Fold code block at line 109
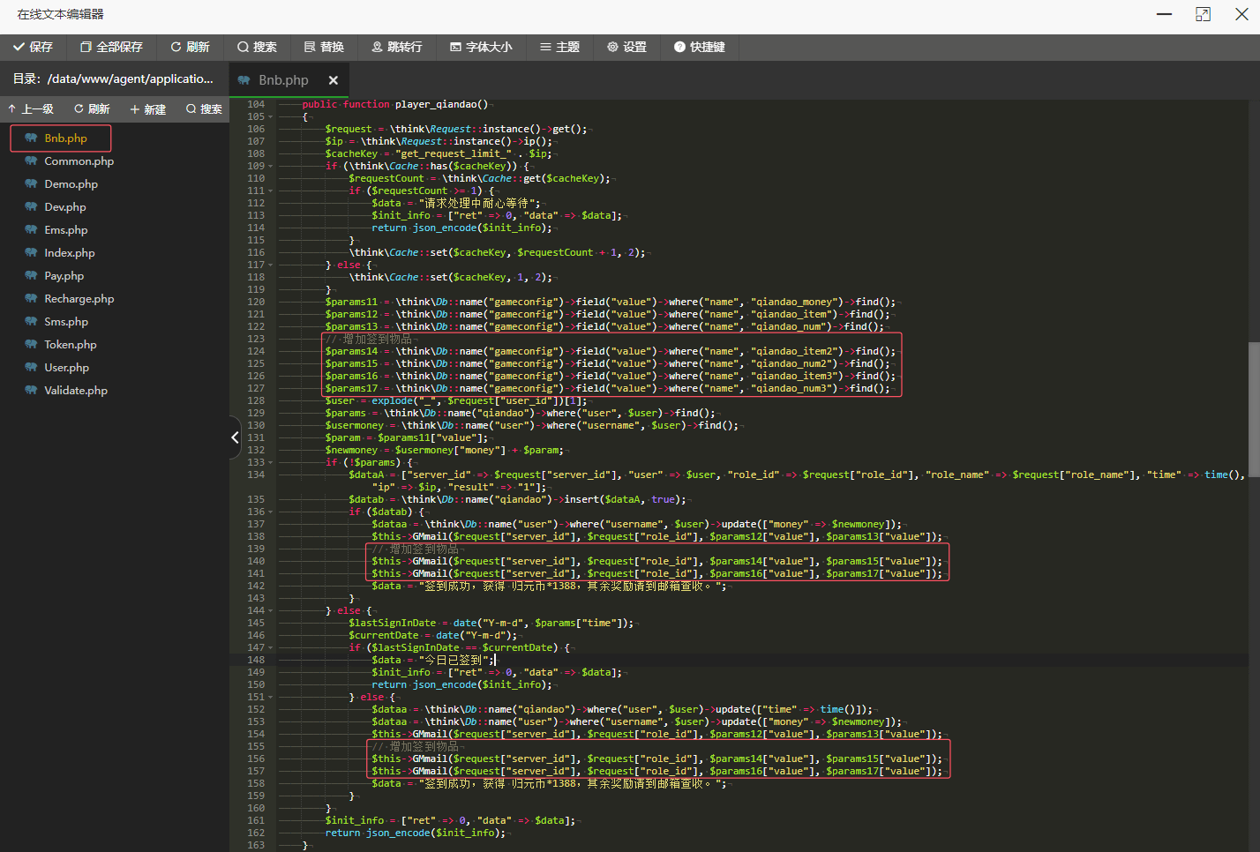Viewport: 1260px width, 852px height. coord(271,166)
